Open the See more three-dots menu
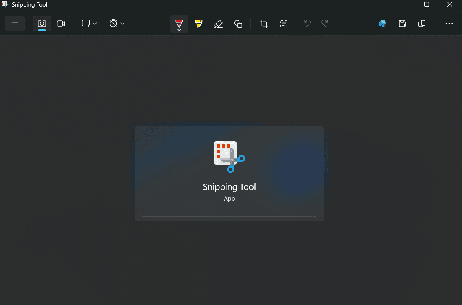This screenshot has height=305, width=462. tap(449, 24)
